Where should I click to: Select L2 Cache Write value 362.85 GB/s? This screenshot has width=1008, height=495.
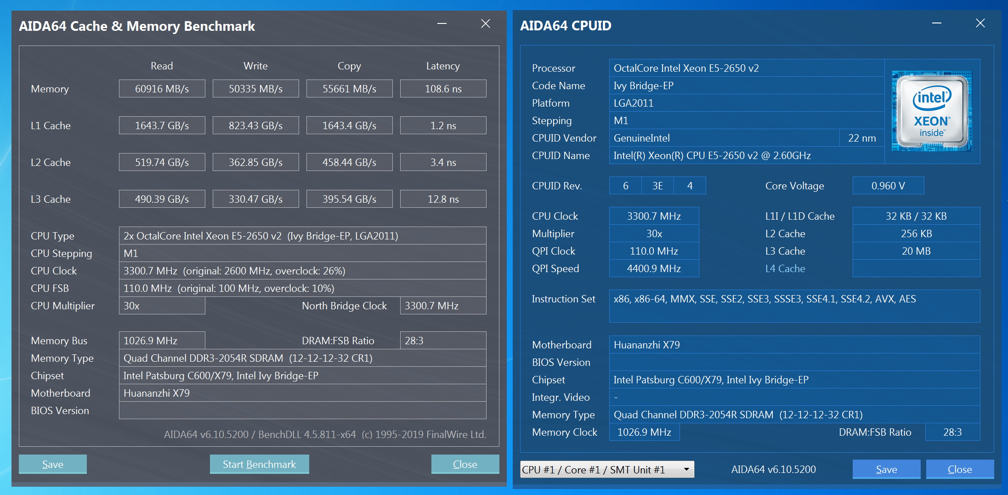256,162
